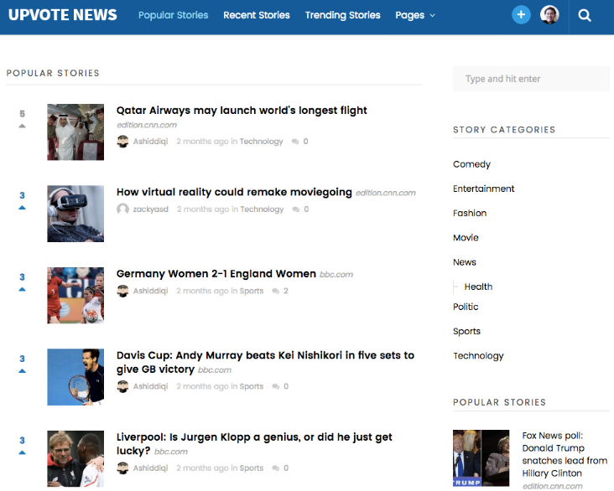This screenshot has height=491, width=614.
Task: Open the search magnifier icon in header
Action: [x=585, y=15]
